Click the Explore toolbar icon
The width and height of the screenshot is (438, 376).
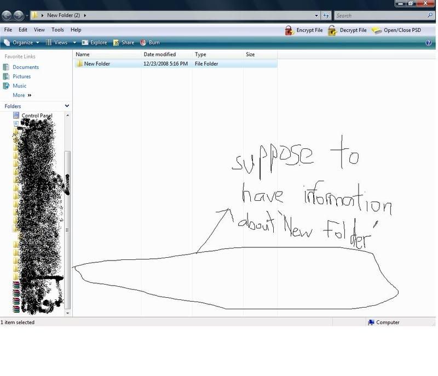point(85,43)
